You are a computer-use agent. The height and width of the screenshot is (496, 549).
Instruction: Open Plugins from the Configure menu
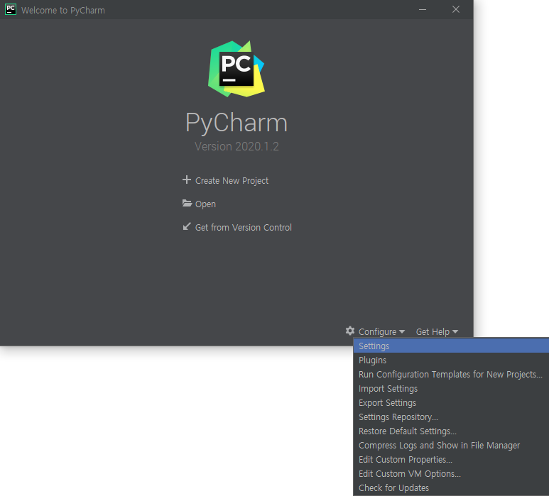451,360
